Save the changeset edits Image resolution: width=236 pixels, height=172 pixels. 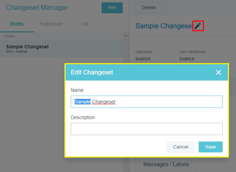point(210,147)
